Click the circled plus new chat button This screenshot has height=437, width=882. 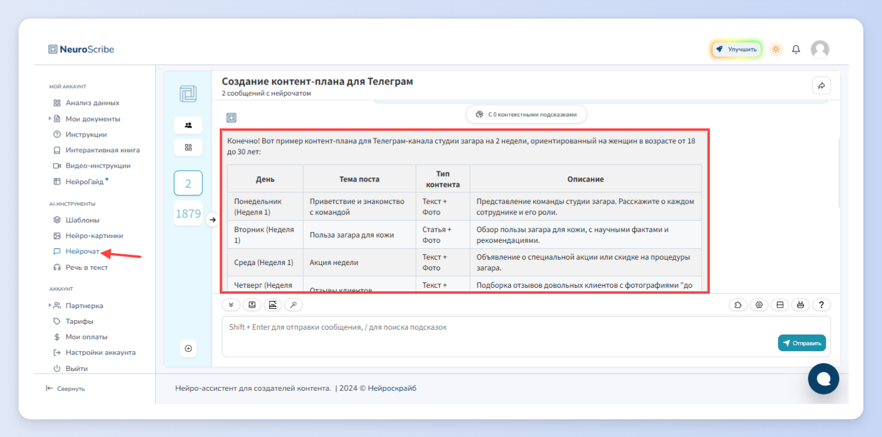pyautogui.click(x=188, y=348)
